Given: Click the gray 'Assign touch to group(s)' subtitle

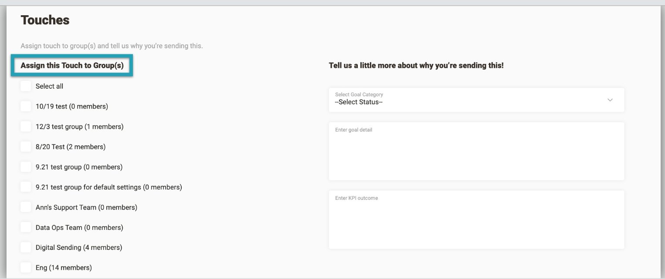Looking at the screenshot, I should 112,46.
